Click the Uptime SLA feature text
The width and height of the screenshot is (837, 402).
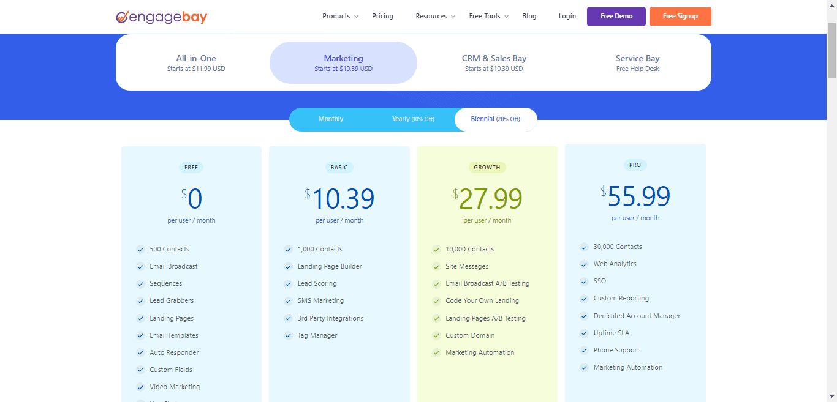(x=612, y=333)
